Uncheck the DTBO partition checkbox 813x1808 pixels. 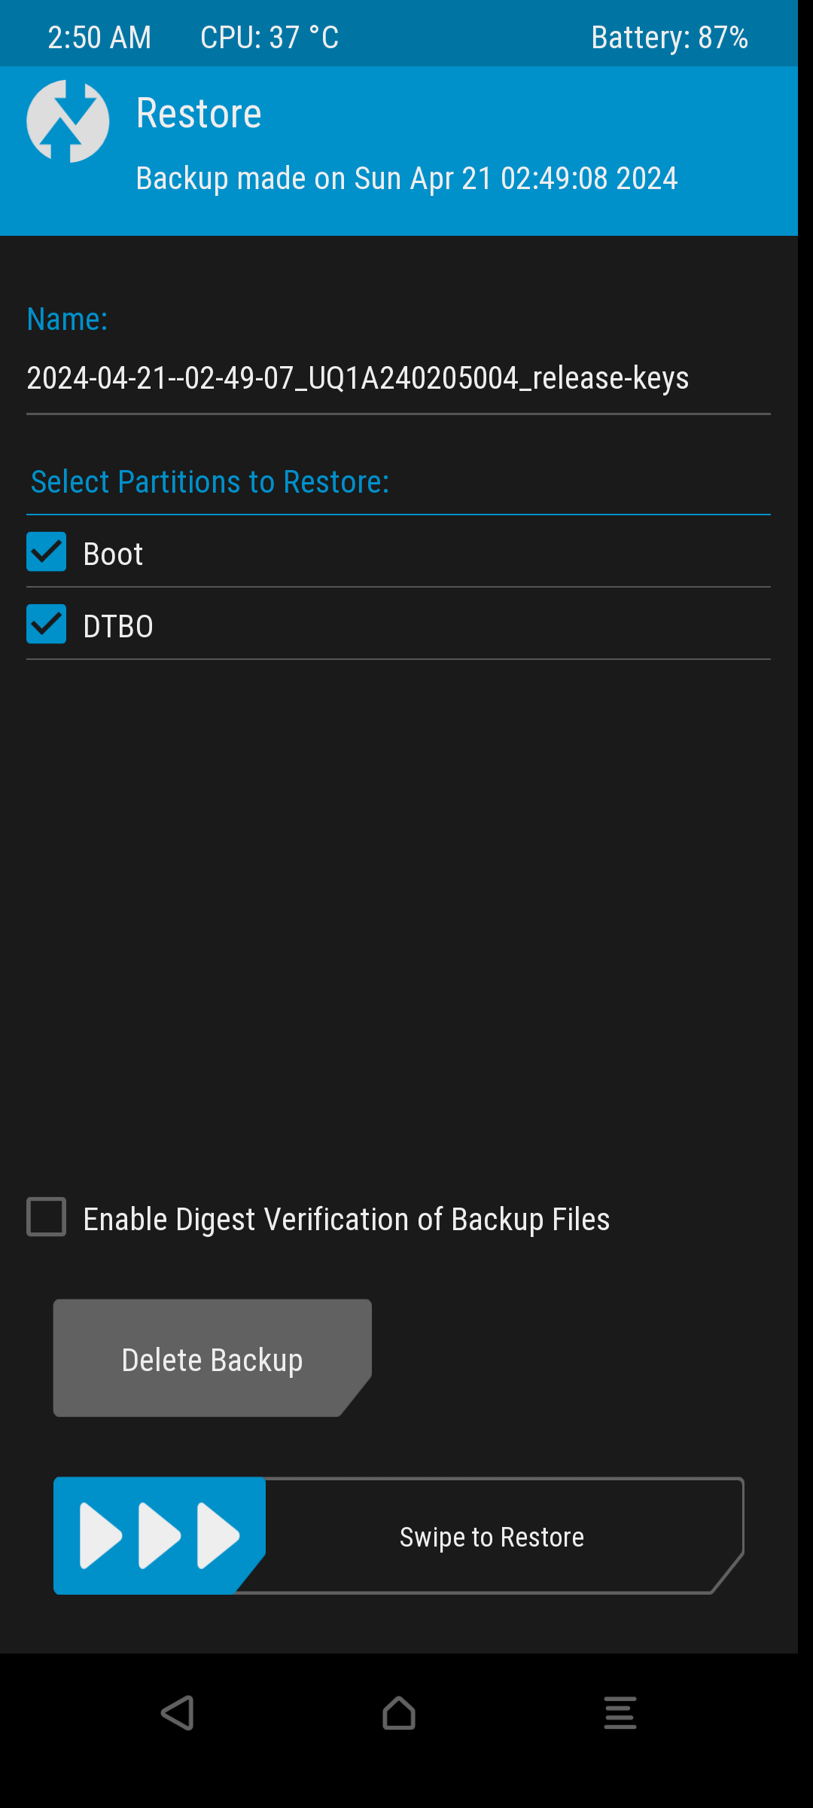point(47,625)
